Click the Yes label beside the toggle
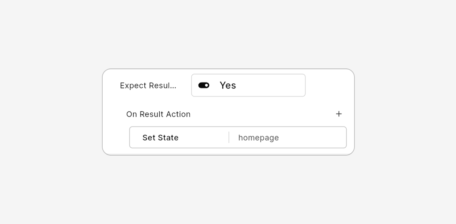The height and width of the screenshot is (224, 456). click(x=228, y=86)
